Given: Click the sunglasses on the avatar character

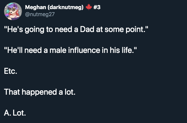Looking at the screenshot, I should [x=12, y=9].
